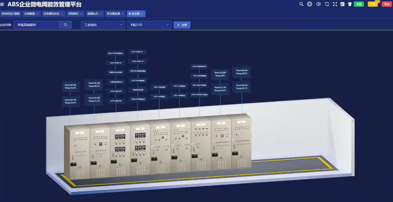393x202 pixels.
Task: Toggle fullscreen using the top bar expand icon
Action: pyautogui.click(x=335, y=4)
